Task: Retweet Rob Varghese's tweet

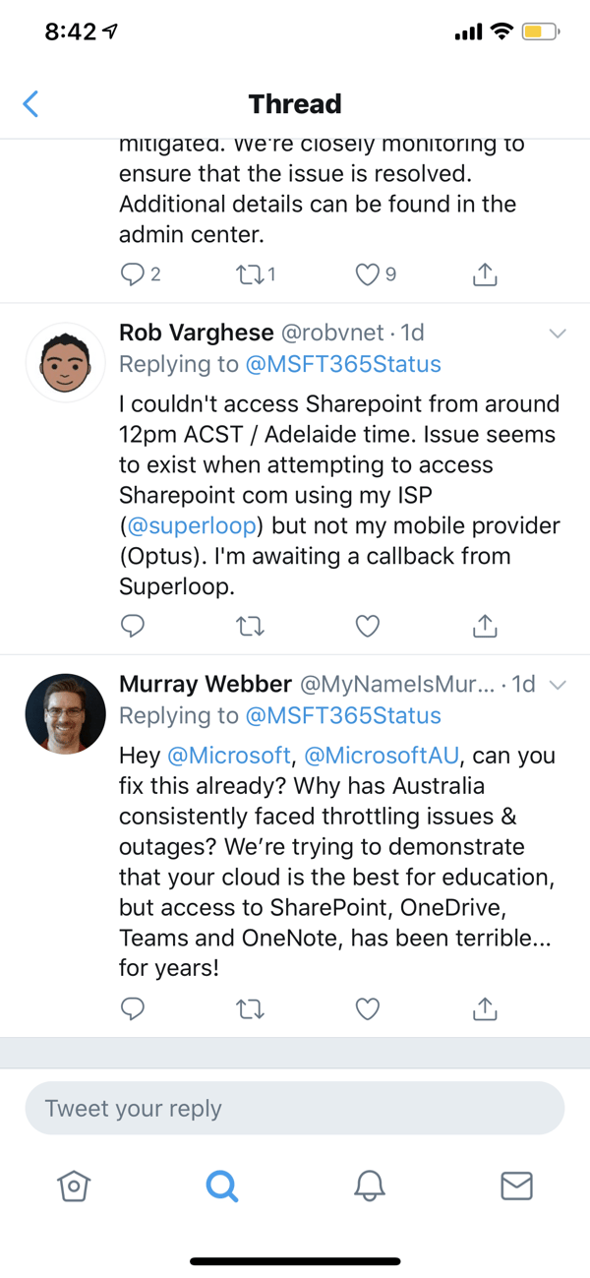Action: (x=251, y=625)
